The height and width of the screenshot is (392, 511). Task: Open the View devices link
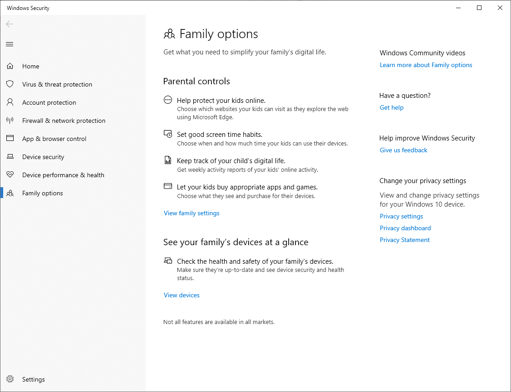[182, 295]
